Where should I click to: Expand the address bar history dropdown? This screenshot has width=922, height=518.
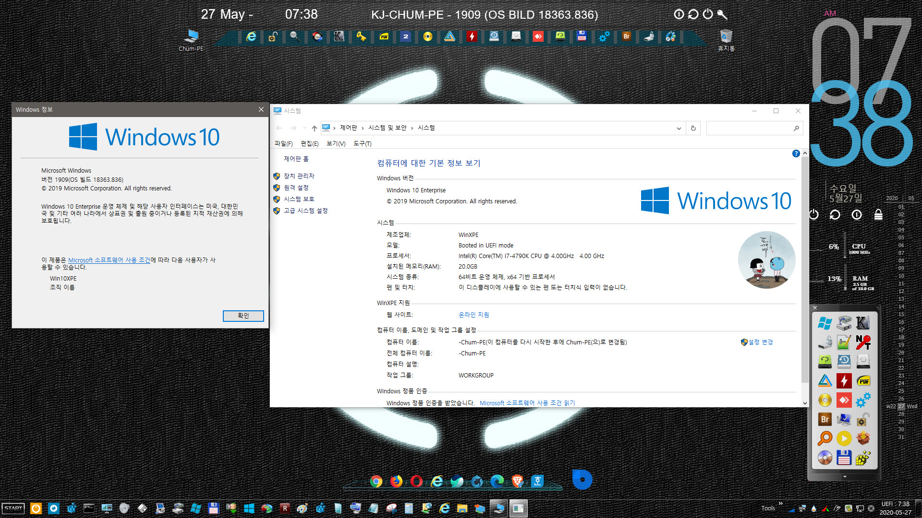(679, 128)
